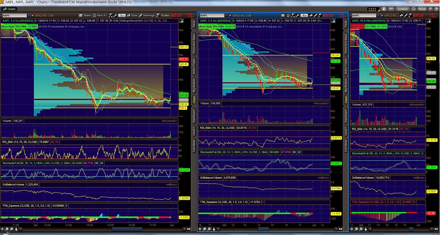Open Studies menu in left chart
Viewport: 440px width, 235px height.
163,15
